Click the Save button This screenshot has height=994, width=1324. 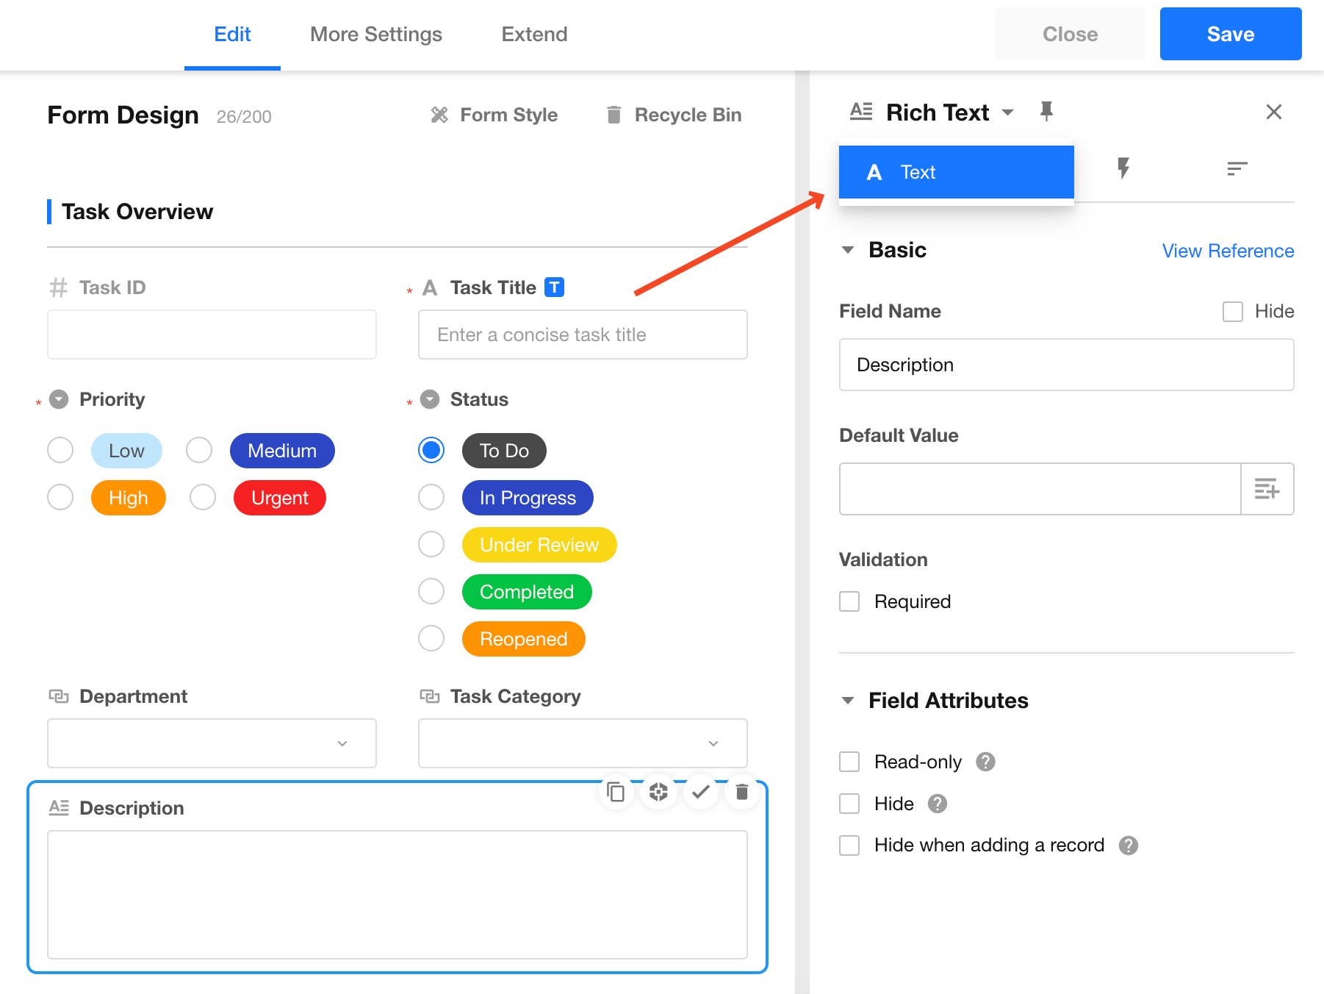pos(1231,34)
